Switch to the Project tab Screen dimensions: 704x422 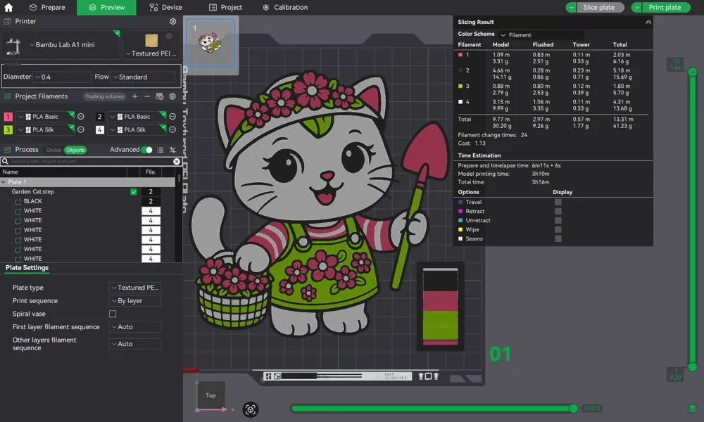(225, 8)
